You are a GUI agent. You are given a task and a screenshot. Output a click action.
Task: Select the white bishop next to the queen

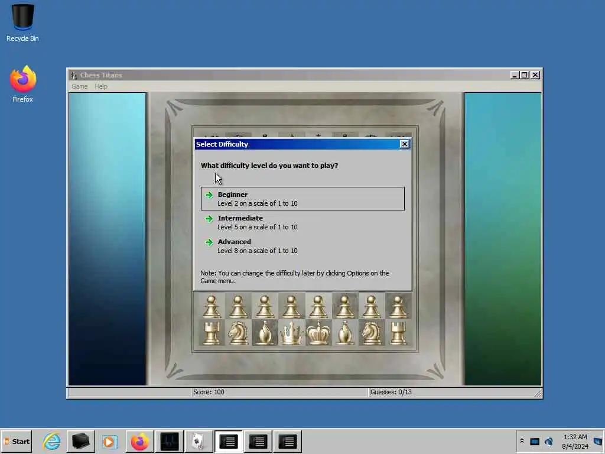tap(265, 332)
